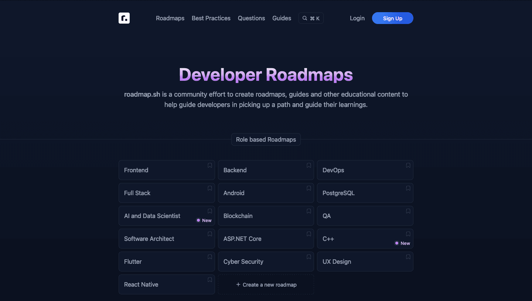
Task: Bookmark the Backend roadmap
Action: point(309,165)
